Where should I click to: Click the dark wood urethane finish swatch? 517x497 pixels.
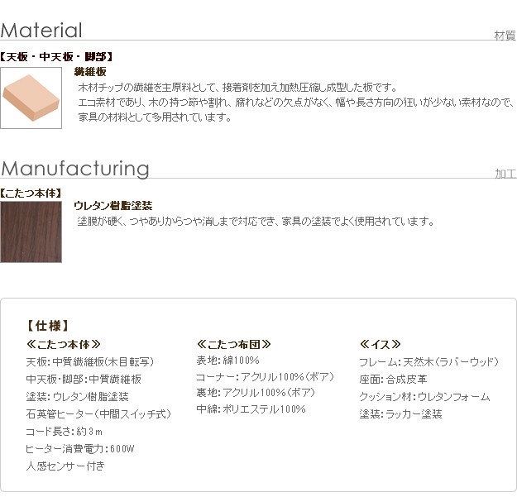pyautogui.click(x=31, y=232)
